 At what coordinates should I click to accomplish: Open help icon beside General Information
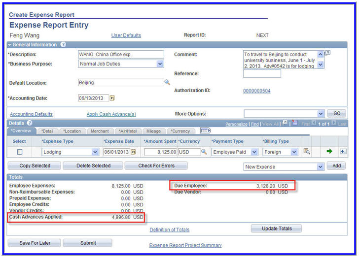(x=63, y=45)
